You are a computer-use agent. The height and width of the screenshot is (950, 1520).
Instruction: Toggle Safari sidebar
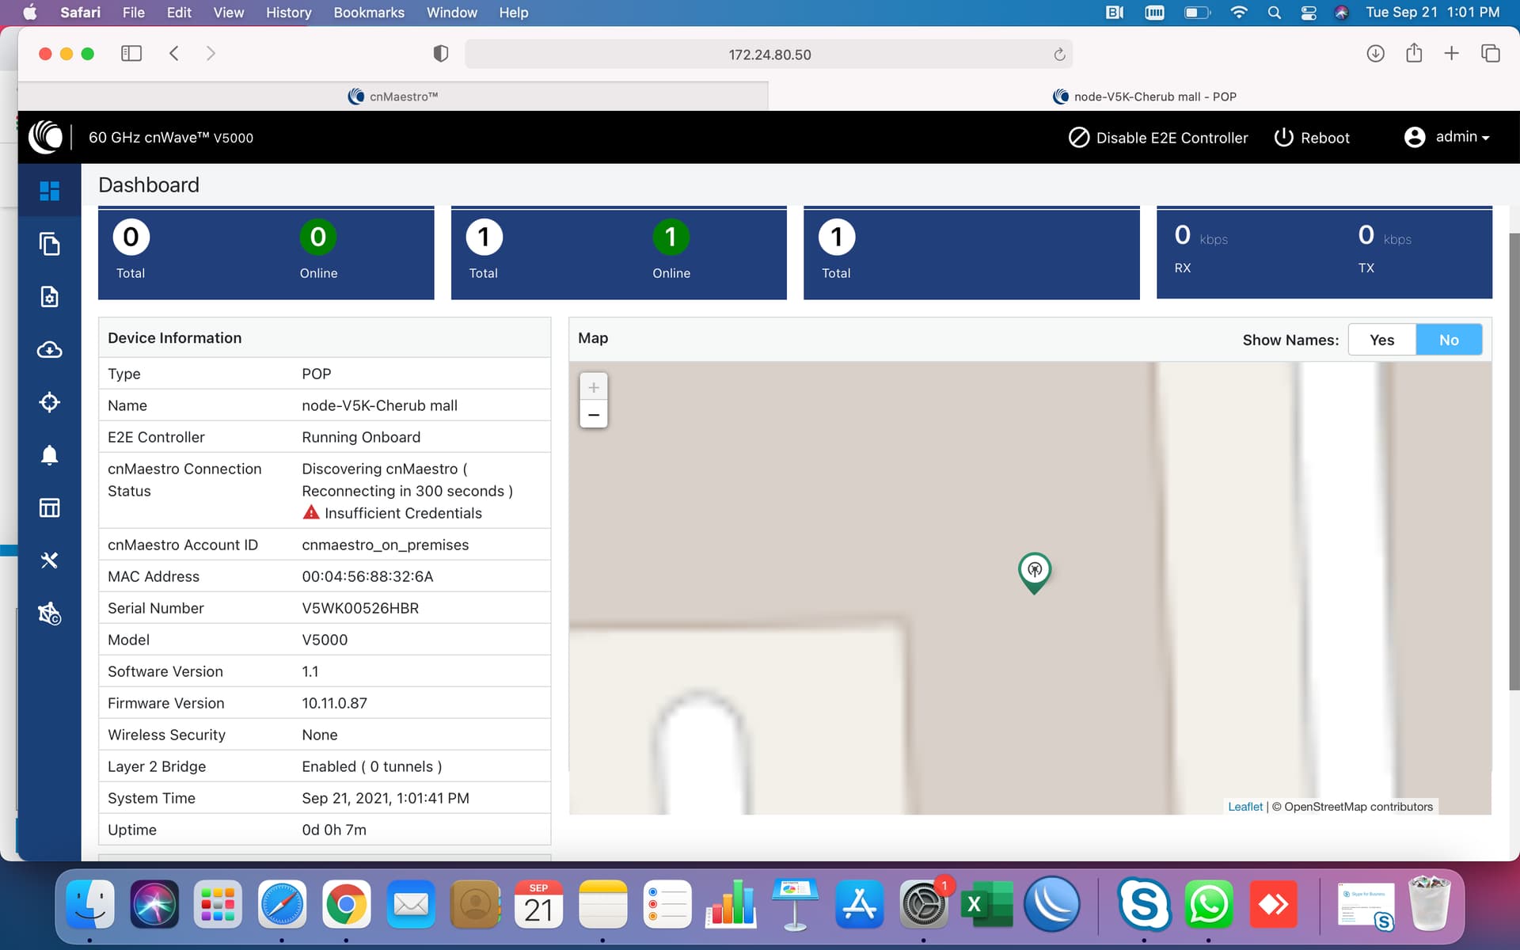131,54
